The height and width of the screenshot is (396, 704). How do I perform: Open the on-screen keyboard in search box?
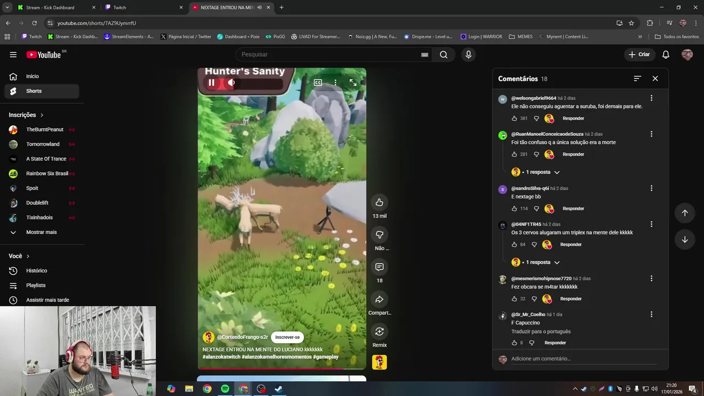click(425, 54)
